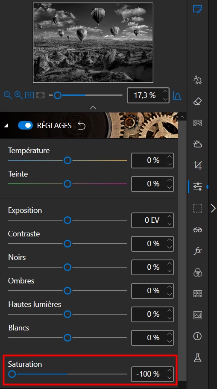Viewport: 217px width, 389px height.
Task: Click the Saturation slider handle
Action: tap(12, 374)
